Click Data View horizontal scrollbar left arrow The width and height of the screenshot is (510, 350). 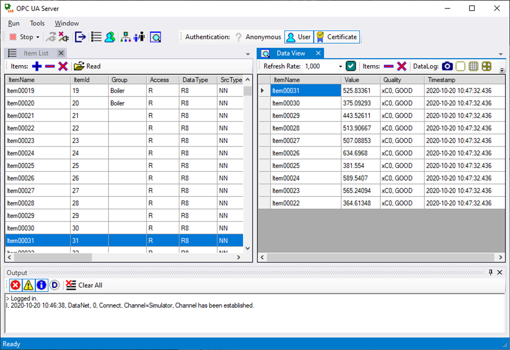click(263, 258)
